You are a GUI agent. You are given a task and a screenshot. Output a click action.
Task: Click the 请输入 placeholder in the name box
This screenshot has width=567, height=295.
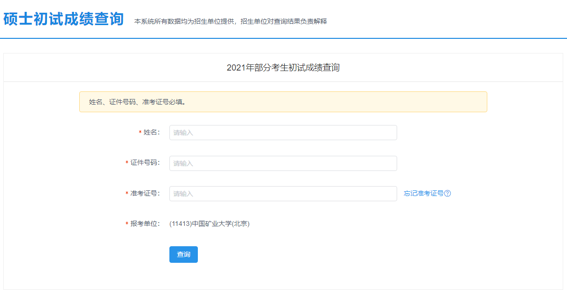tap(185, 133)
